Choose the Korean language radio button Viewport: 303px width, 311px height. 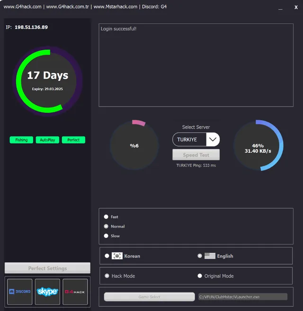(107, 256)
